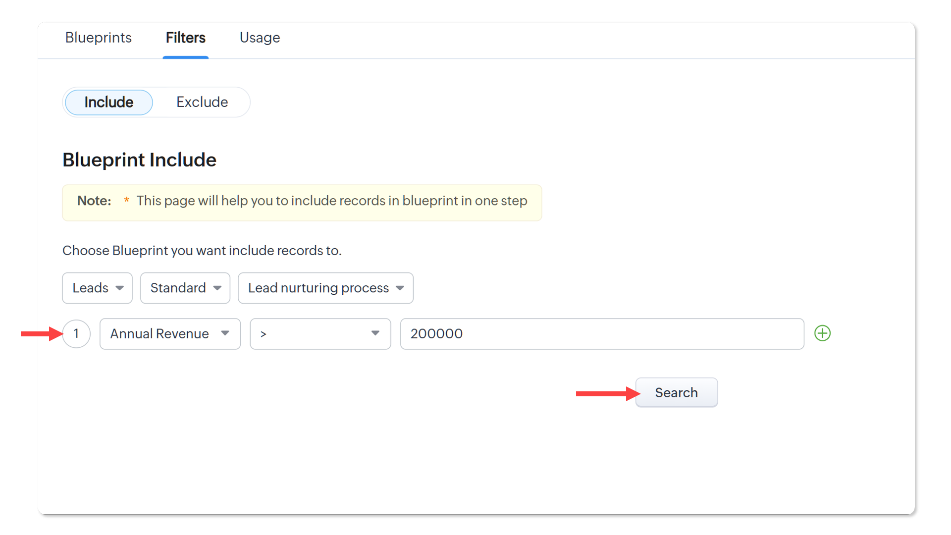Select the Filters tab
Image resolution: width=951 pixels, height=535 pixels.
pyautogui.click(x=185, y=38)
